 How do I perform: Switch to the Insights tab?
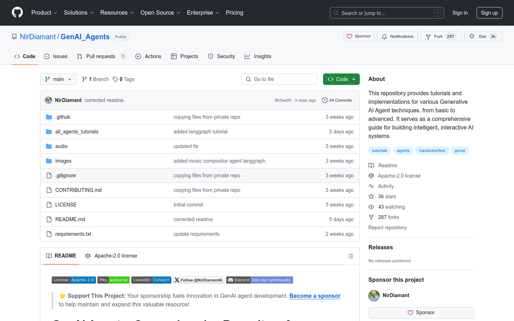[x=258, y=56]
